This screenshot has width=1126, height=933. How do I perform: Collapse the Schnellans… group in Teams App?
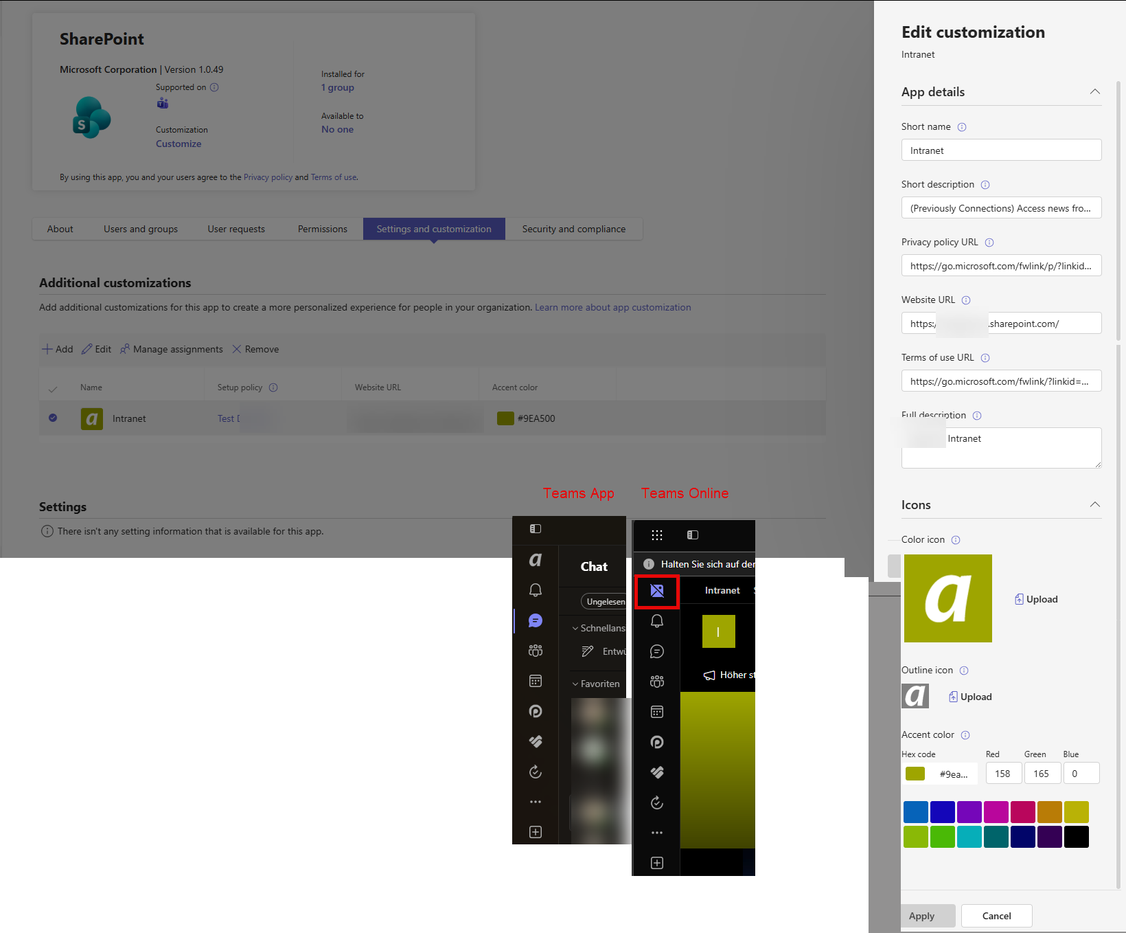click(575, 629)
